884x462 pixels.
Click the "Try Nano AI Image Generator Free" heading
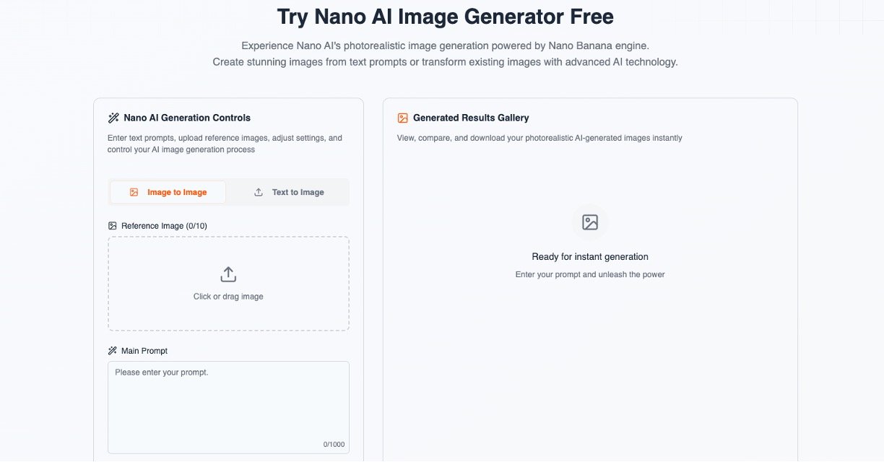(445, 17)
